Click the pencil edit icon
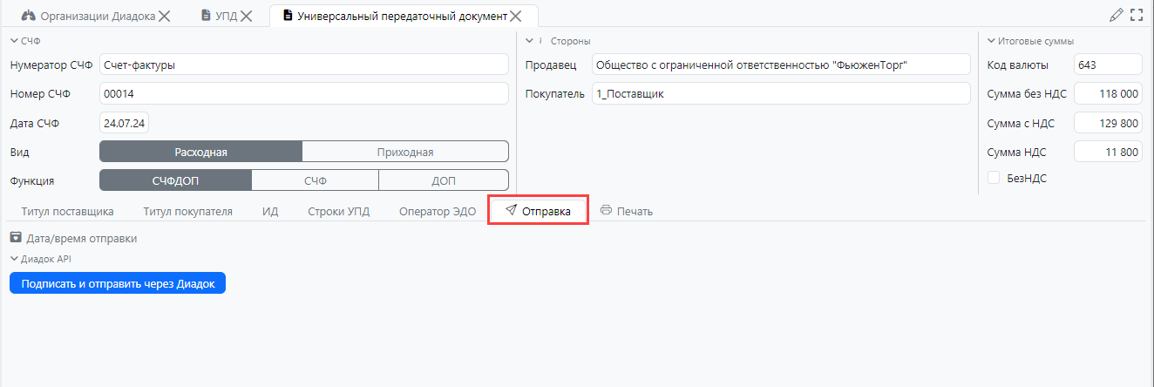This screenshot has width=1154, height=387. click(x=1117, y=15)
